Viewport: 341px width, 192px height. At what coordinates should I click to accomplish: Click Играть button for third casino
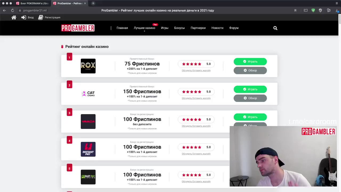[x=250, y=117]
